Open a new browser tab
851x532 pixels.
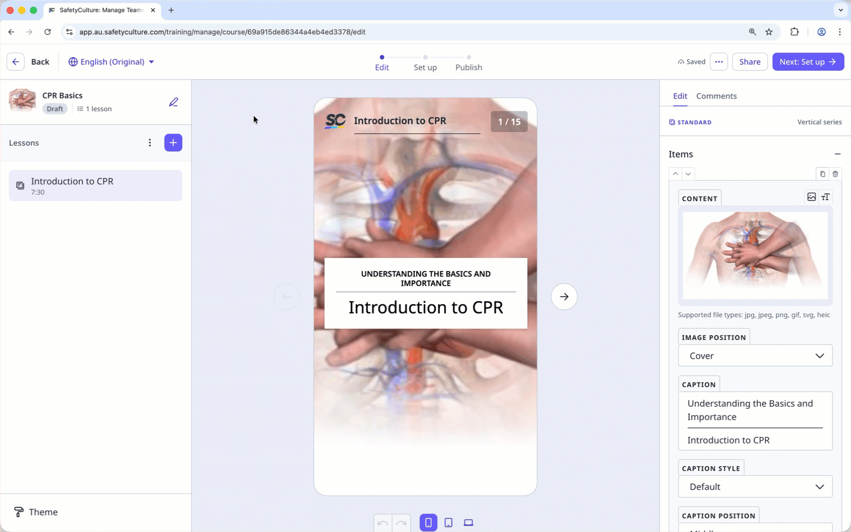pos(171,10)
